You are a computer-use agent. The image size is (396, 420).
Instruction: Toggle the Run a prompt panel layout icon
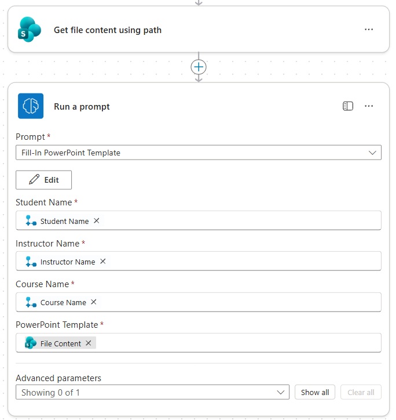click(x=348, y=106)
